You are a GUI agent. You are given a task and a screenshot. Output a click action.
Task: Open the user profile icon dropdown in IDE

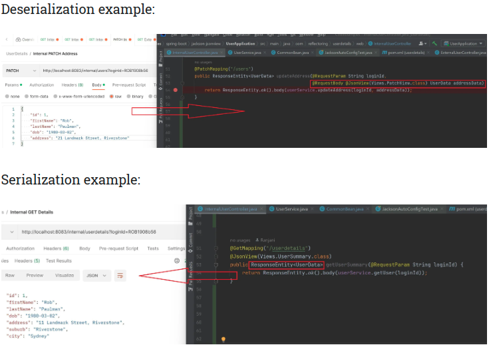[422, 43]
